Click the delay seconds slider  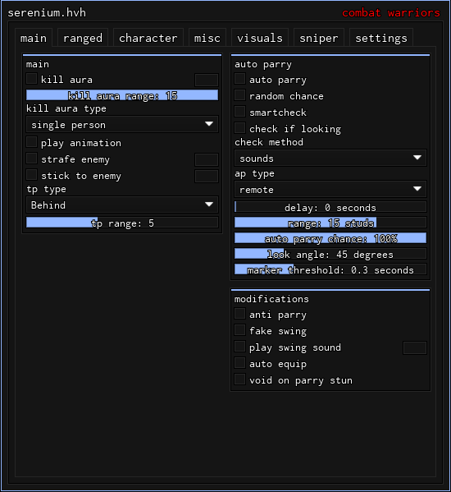(330, 207)
